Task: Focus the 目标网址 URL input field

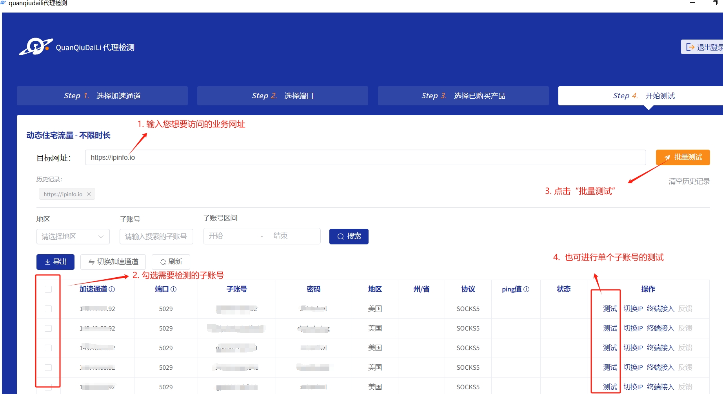Action: coord(365,157)
